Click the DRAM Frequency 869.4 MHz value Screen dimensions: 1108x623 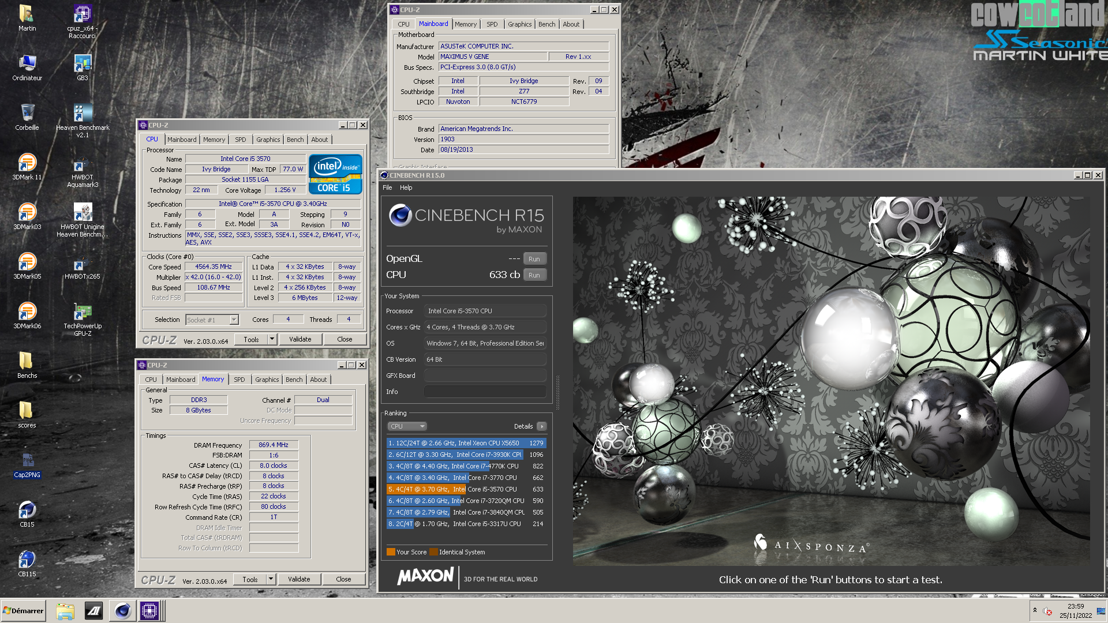274,445
